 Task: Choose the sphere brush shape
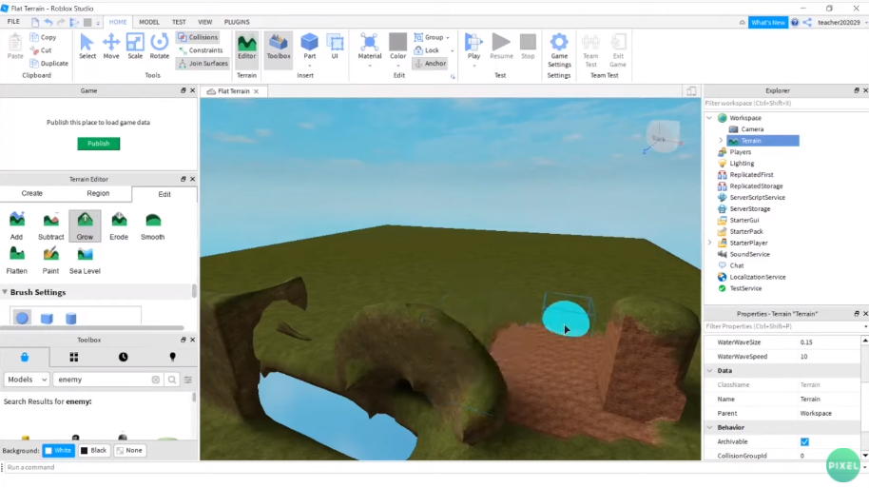[x=22, y=318]
